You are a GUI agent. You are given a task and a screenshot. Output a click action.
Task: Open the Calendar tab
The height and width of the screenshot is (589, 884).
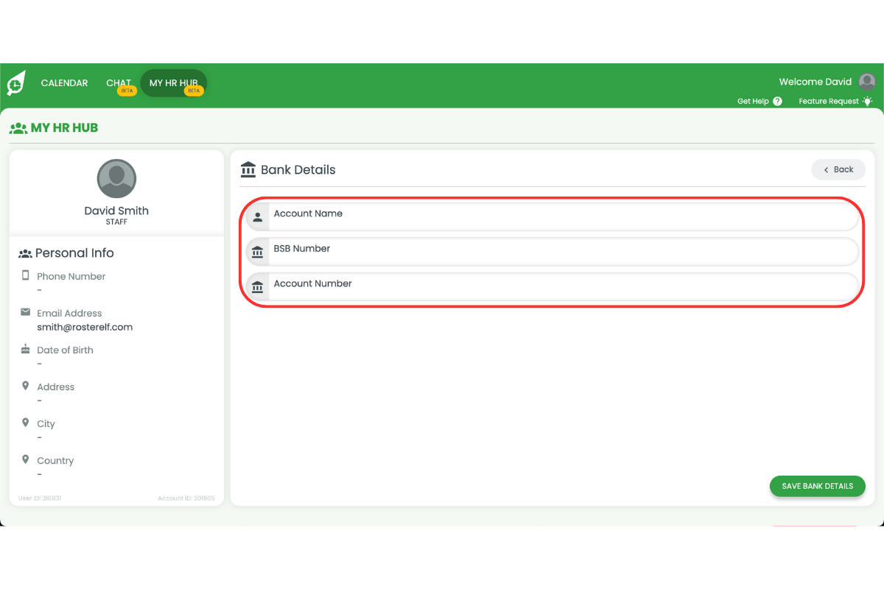[64, 83]
